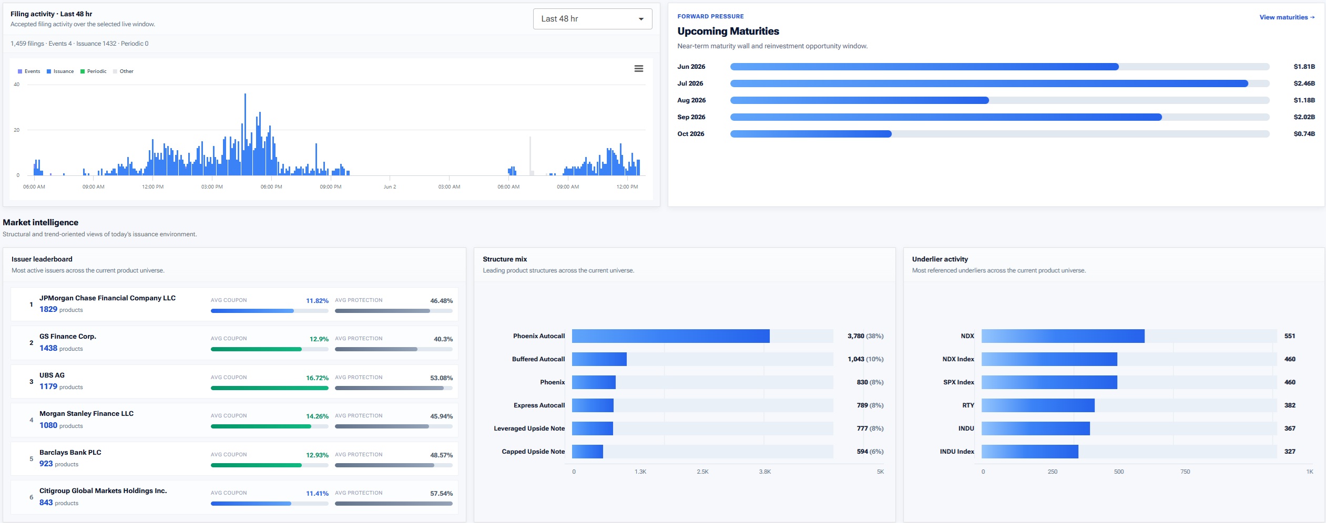The width and height of the screenshot is (1326, 523).
Task: Click the Aug 2026 maturity bar
Action: pyautogui.click(x=860, y=100)
